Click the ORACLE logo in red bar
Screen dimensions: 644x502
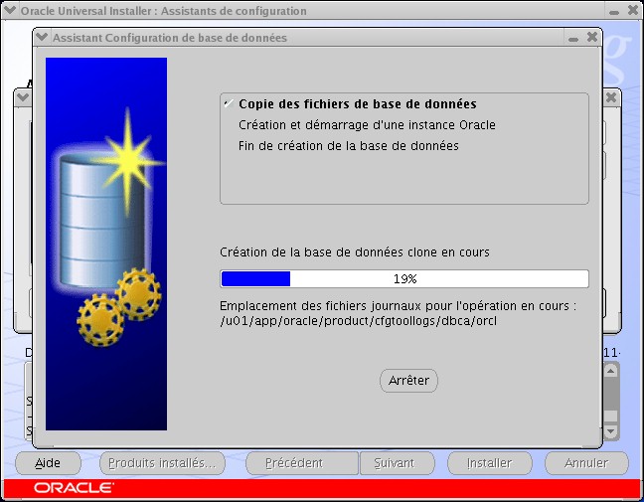74,488
